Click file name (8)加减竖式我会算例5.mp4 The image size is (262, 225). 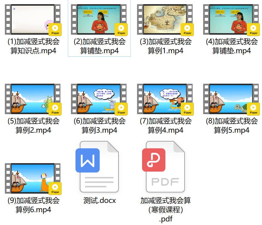[231, 125]
